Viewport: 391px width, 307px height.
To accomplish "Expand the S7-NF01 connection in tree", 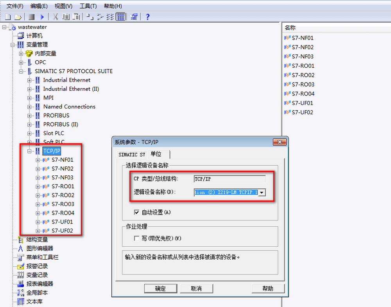I will (x=38, y=160).
